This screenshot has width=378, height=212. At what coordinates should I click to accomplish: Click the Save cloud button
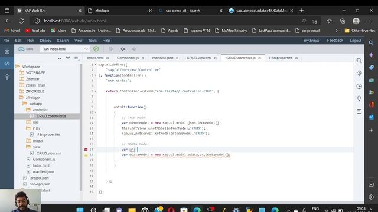click(26, 49)
